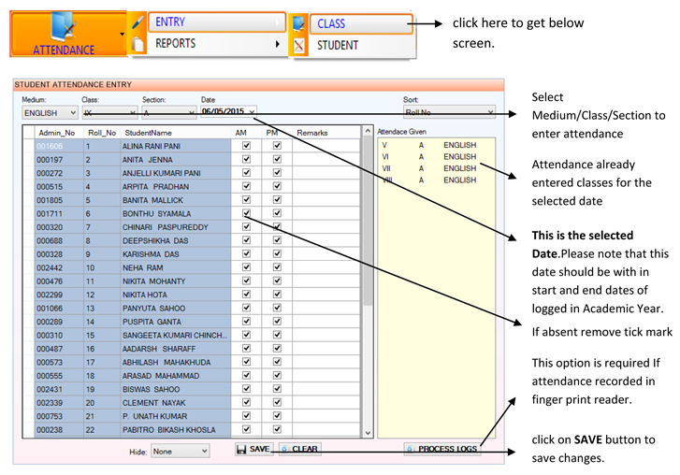Click admission number 000753
This screenshot has width=680, height=475.
[x=50, y=416]
